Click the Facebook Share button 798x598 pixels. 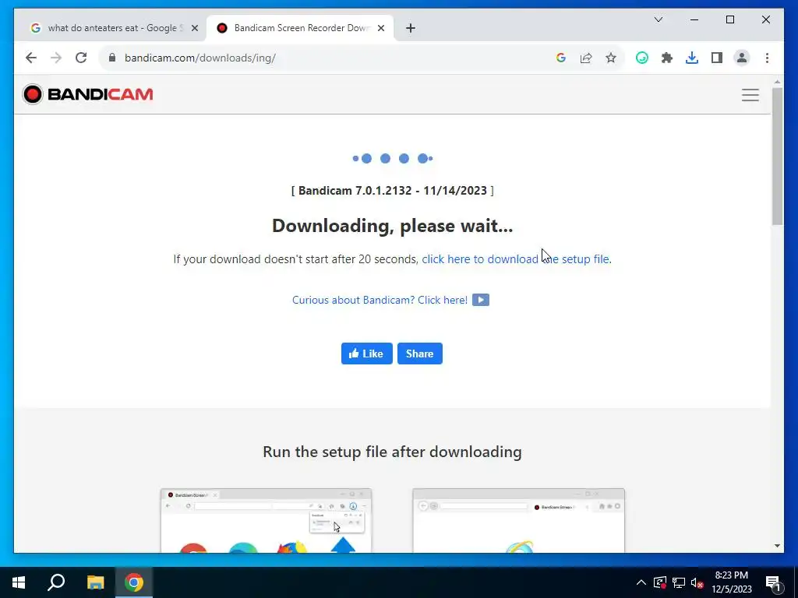pyautogui.click(x=420, y=354)
